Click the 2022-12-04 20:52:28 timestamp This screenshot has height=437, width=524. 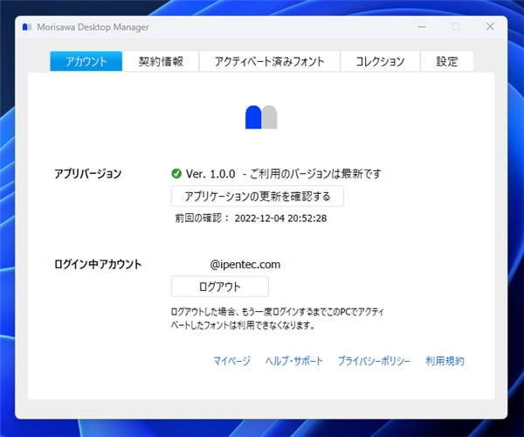[280, 218]
